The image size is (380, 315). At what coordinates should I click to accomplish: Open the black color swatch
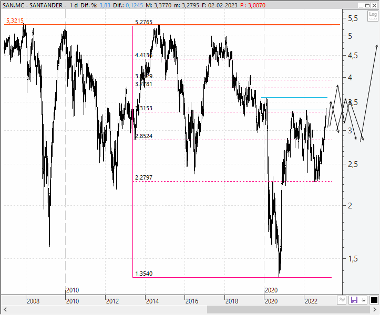(374, 300)
